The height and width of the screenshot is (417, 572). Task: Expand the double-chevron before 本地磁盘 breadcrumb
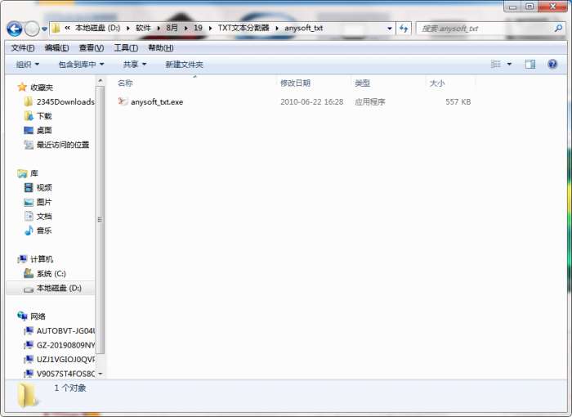coord(67,28)
